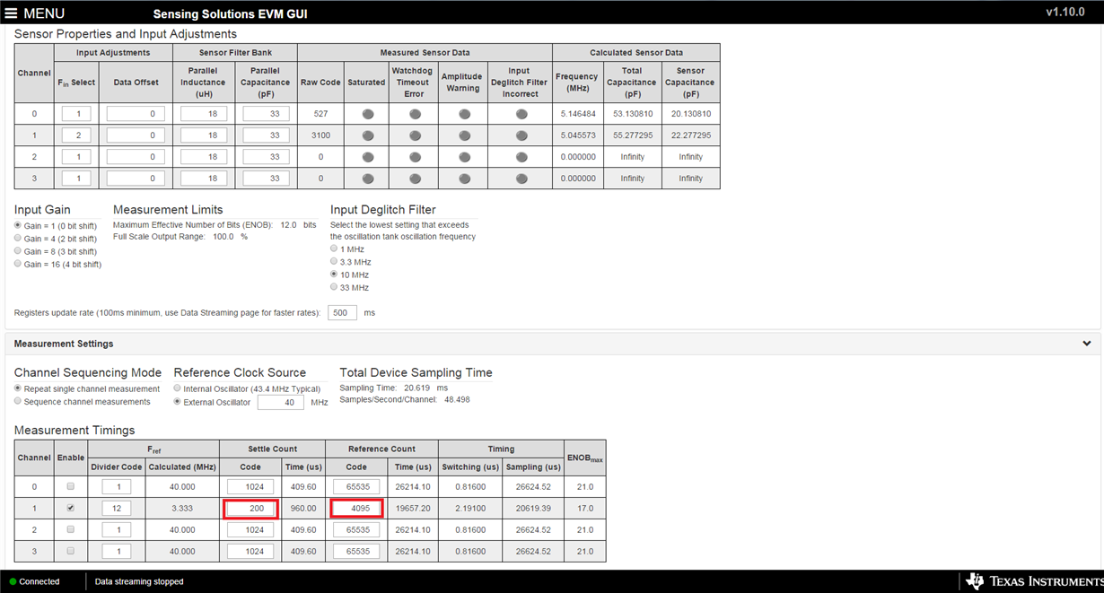Choose the 10 MHz deglitch filter
This screenshot has width=1104, height=593.
coord(335,275)
